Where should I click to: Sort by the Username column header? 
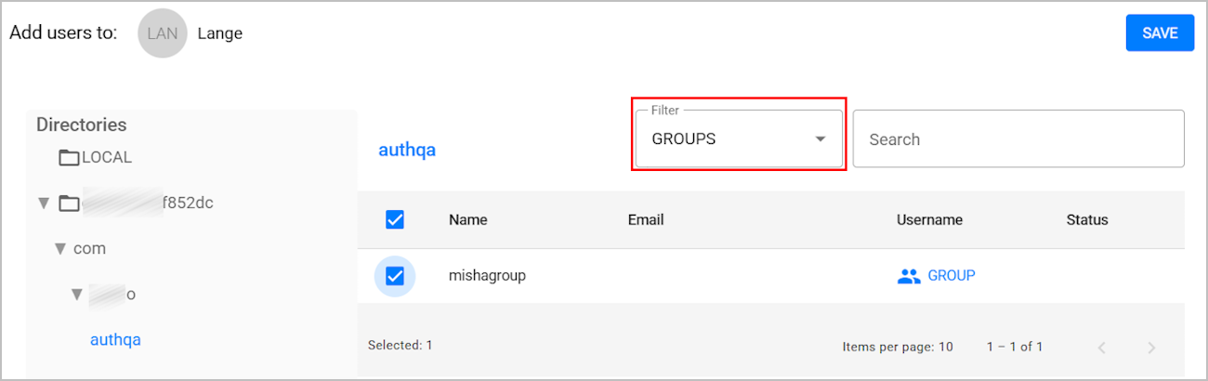(x=929, y=220)
